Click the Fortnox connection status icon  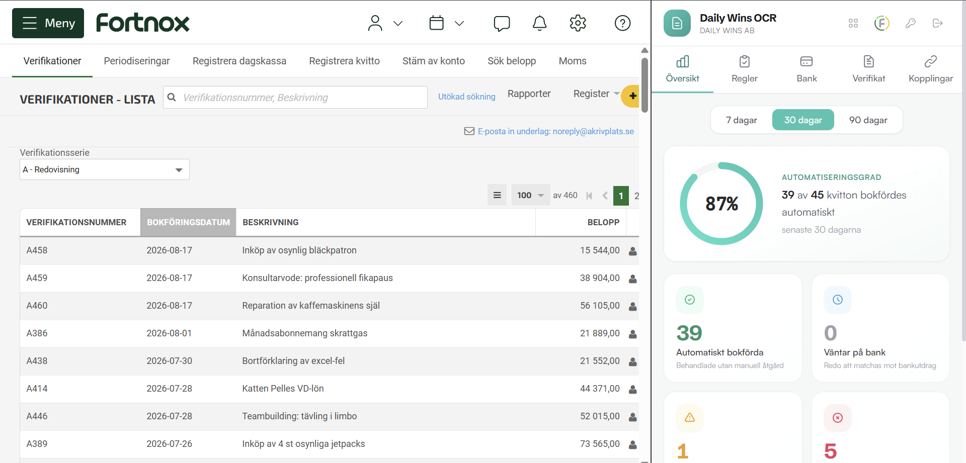(882, 23)
